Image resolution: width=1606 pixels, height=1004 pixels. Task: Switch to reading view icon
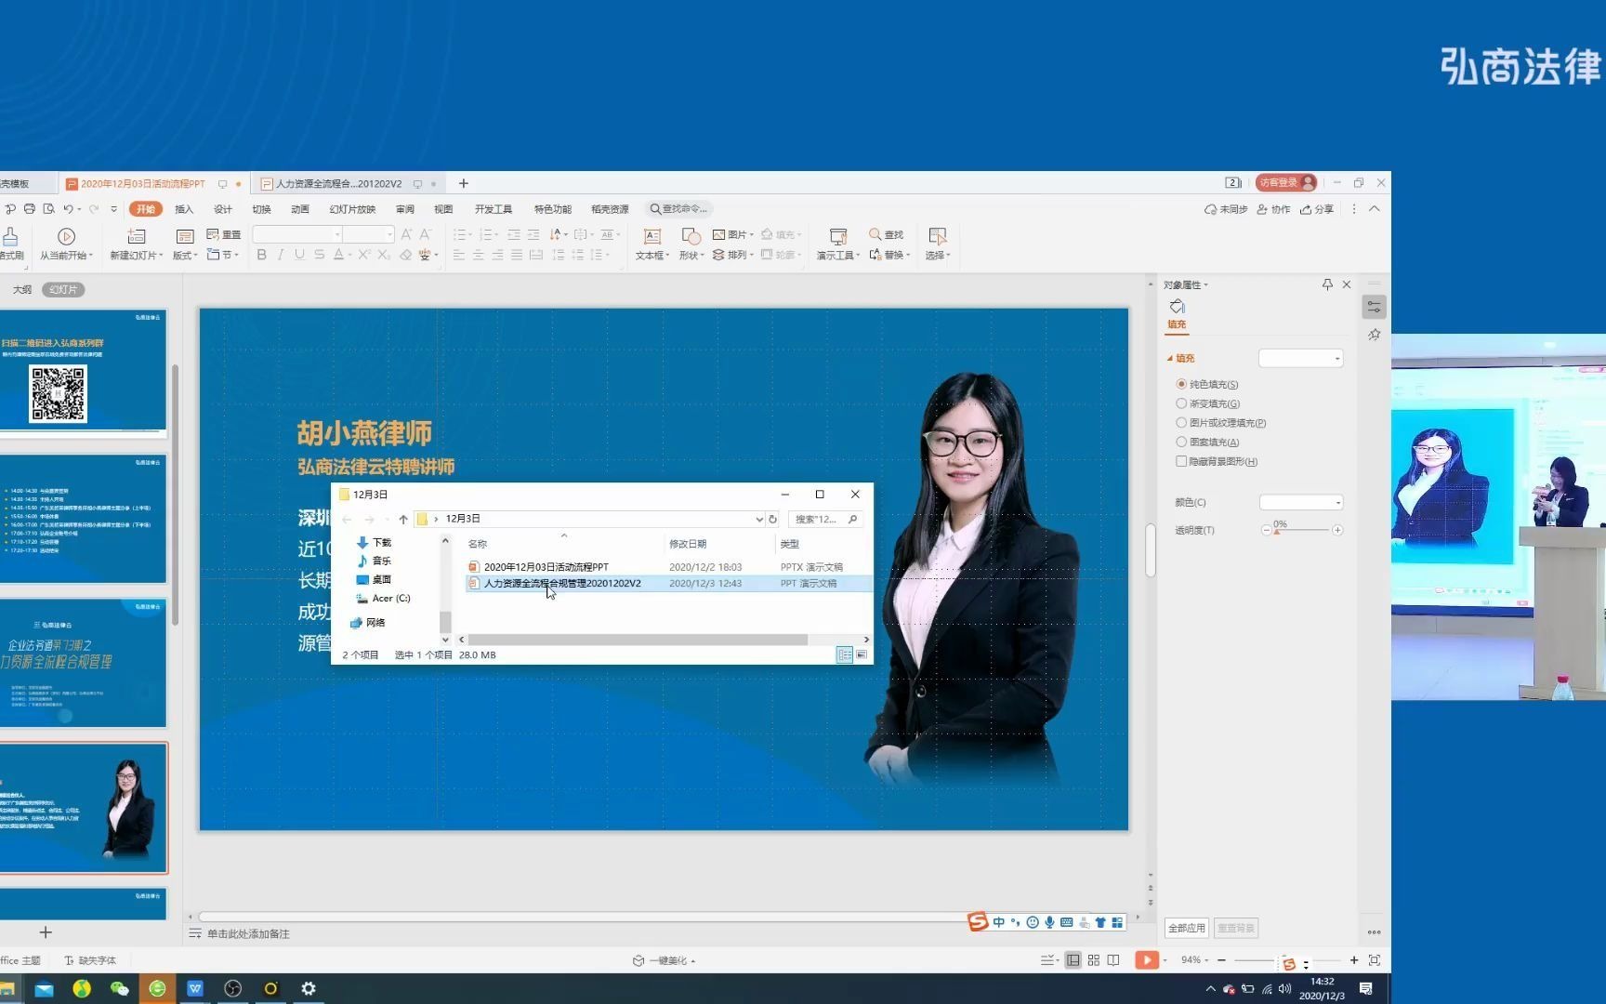pyautogui.click(x=1113, y=960)
